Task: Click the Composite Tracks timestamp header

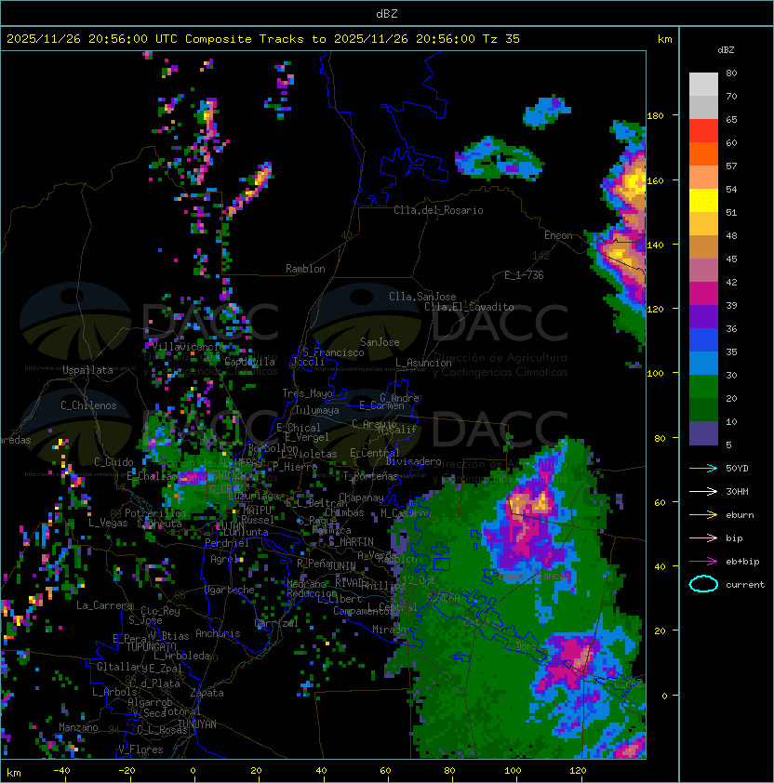Action: click(263, 39)
